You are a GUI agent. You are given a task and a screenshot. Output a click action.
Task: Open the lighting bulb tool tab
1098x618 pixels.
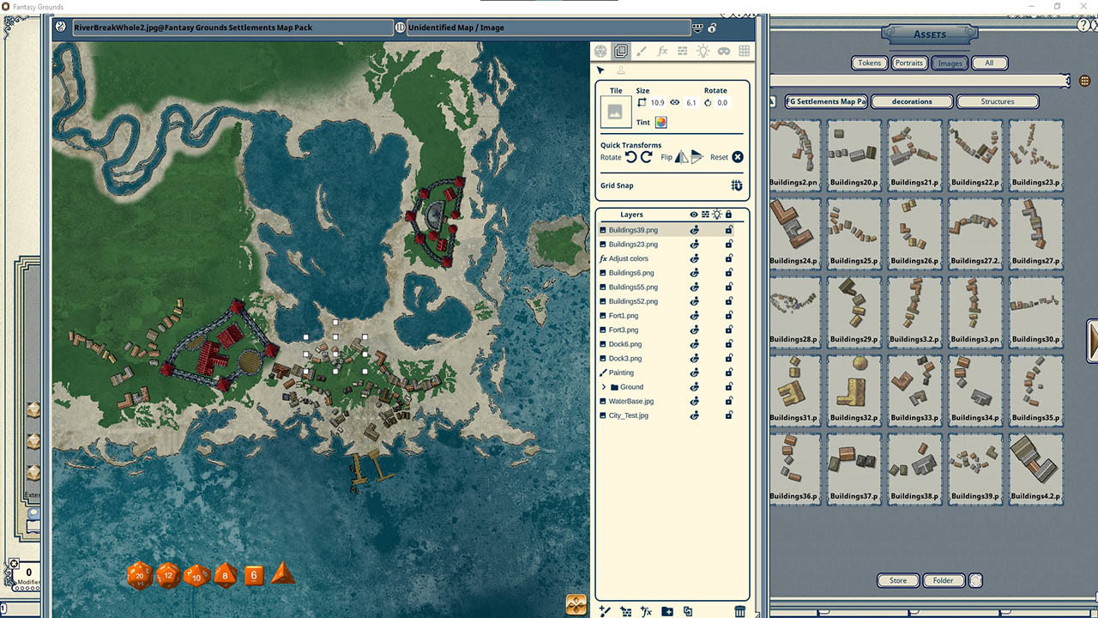[703, 51]
